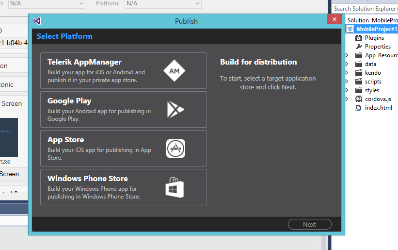Select the kendo folder label
Viewport: 398px width, 250px height.
coord(373,73)
